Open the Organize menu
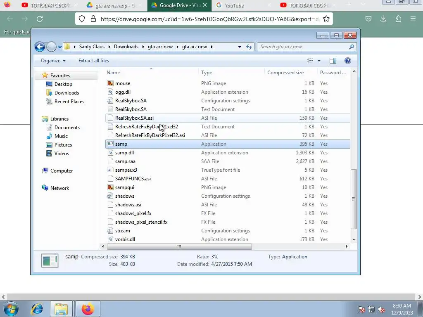Viewport: 423px width, 317px height. point(53,61)
